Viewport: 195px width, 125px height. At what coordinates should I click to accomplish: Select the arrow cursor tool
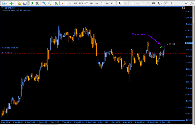(x=120, y=3)
